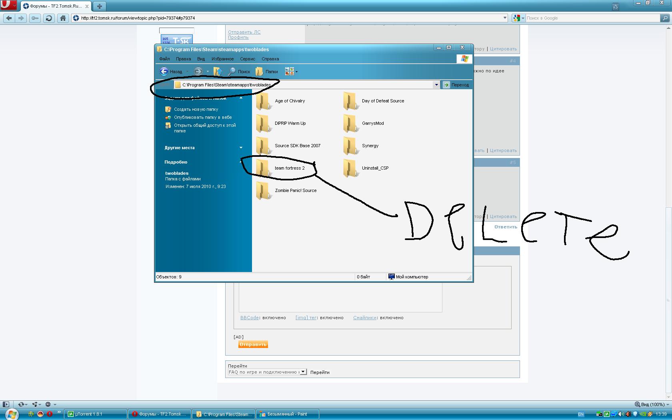
Task: Click the EN language indicator in taskbar
Action: click(581, 414)
